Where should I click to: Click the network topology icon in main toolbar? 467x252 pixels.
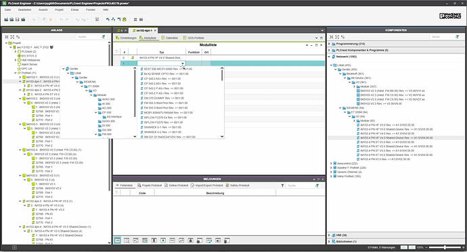click(113, 20)
